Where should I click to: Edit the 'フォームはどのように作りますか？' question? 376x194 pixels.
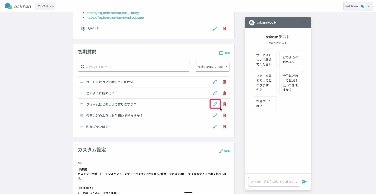[x=215, y=104]
